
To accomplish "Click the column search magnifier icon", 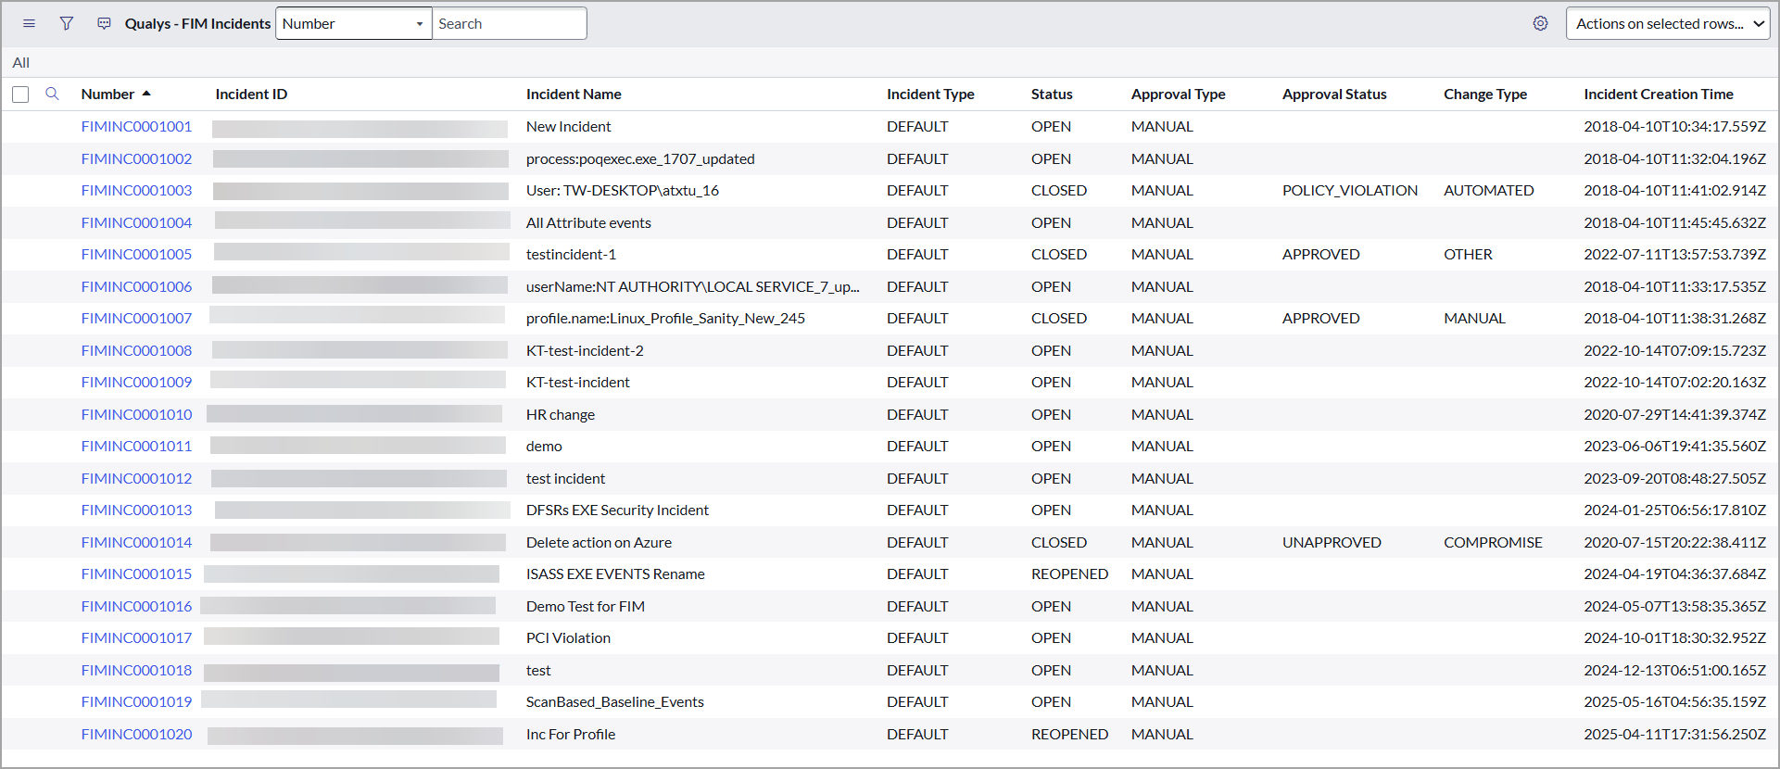I will coord(53,94).
